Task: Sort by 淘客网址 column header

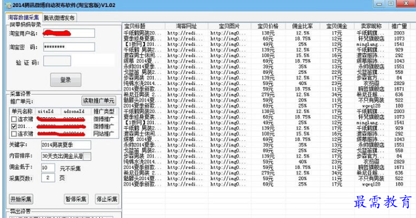Action: click(x=187, y=26)
